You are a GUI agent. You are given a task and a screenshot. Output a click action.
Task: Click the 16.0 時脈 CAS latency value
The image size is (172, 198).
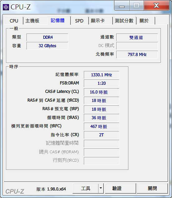101,92
